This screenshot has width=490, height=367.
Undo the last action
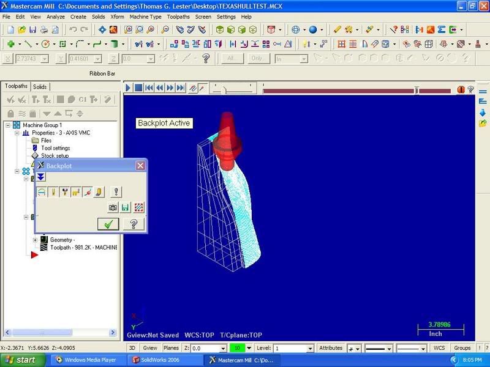coord(73,29)
